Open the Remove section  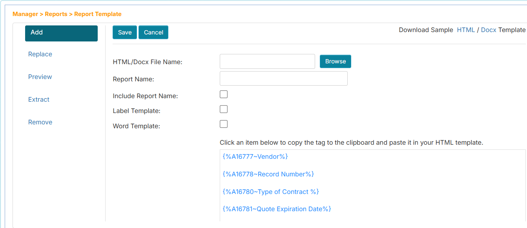pyautogui.click(x=40, y=122)
